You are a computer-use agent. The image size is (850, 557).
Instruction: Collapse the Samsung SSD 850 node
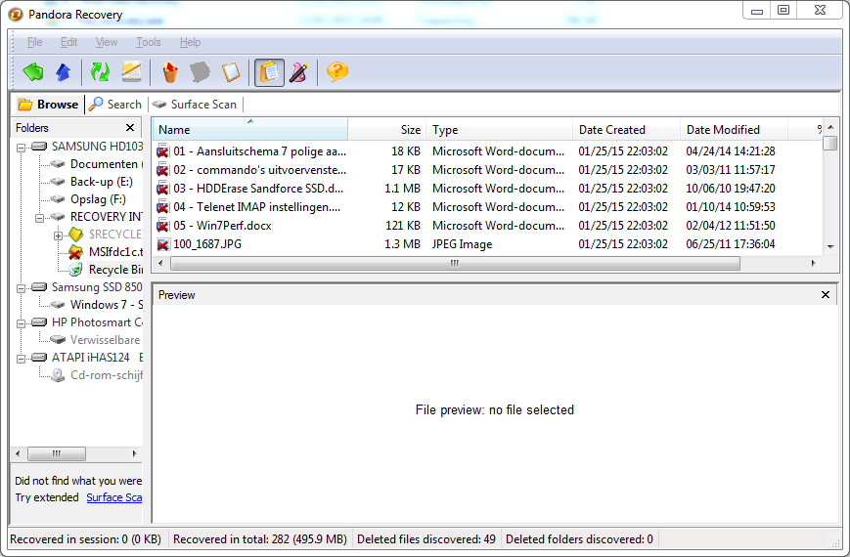21,288
